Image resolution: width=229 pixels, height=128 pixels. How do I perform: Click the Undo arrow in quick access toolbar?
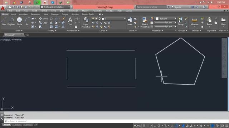tap(30, 7)
